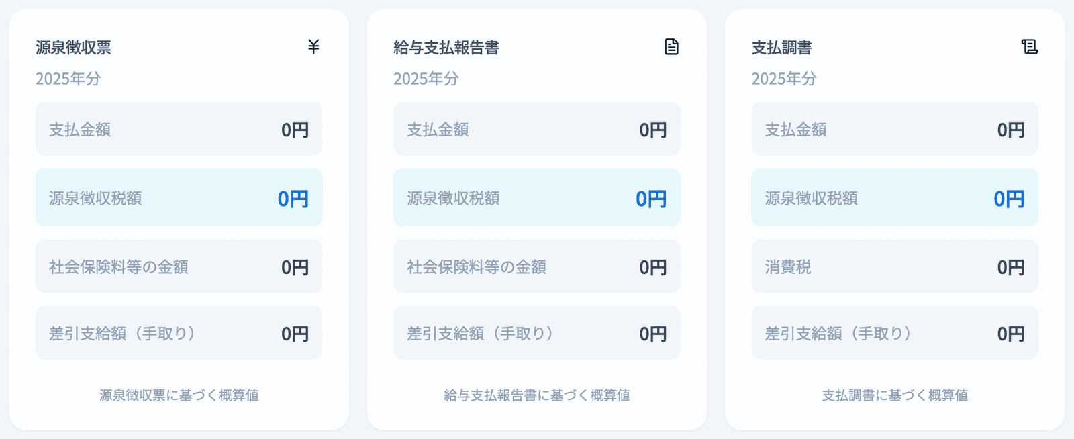
Task: Click 差引支給額（手取り）row in 給与支払報告書 card
Action: coord(536,333)
